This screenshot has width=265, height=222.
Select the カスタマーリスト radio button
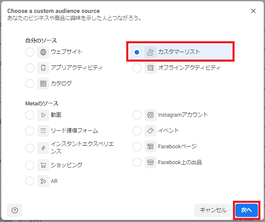[x=137, y=52]
